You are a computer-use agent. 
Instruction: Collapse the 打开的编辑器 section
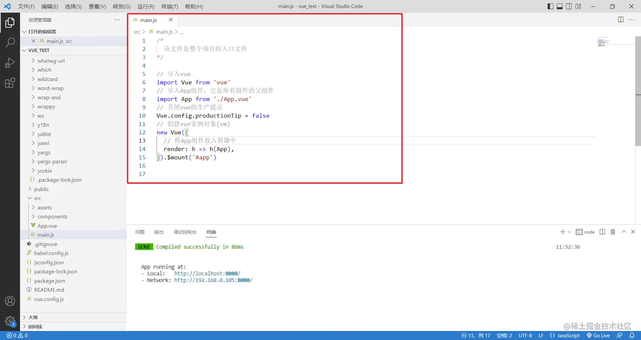[x=74, y=32]
